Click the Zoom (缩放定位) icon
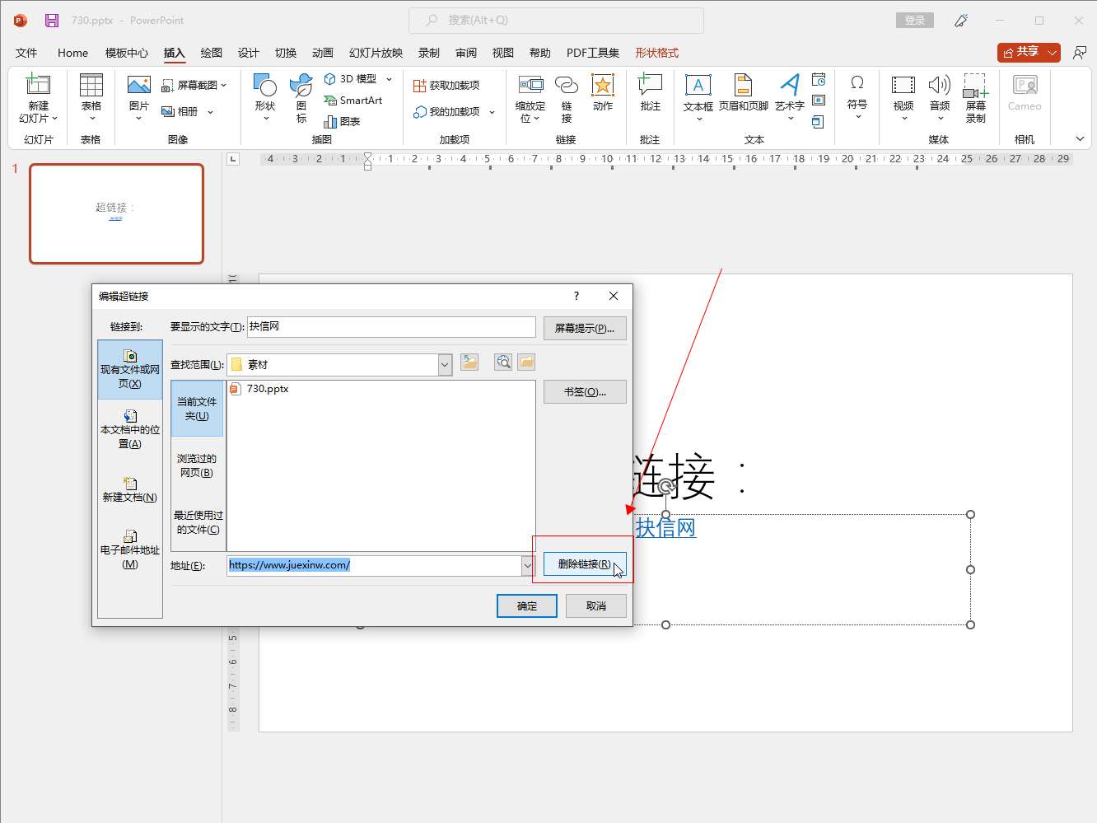 click(530, 84)
